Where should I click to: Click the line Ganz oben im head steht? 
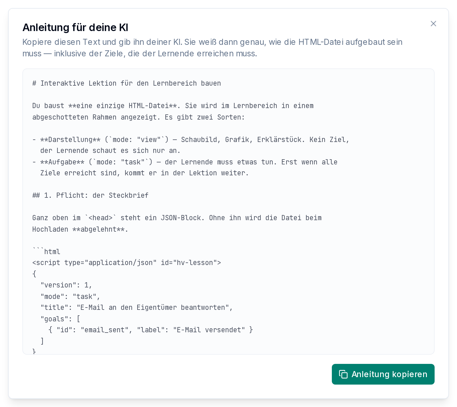tap(177, 218)
